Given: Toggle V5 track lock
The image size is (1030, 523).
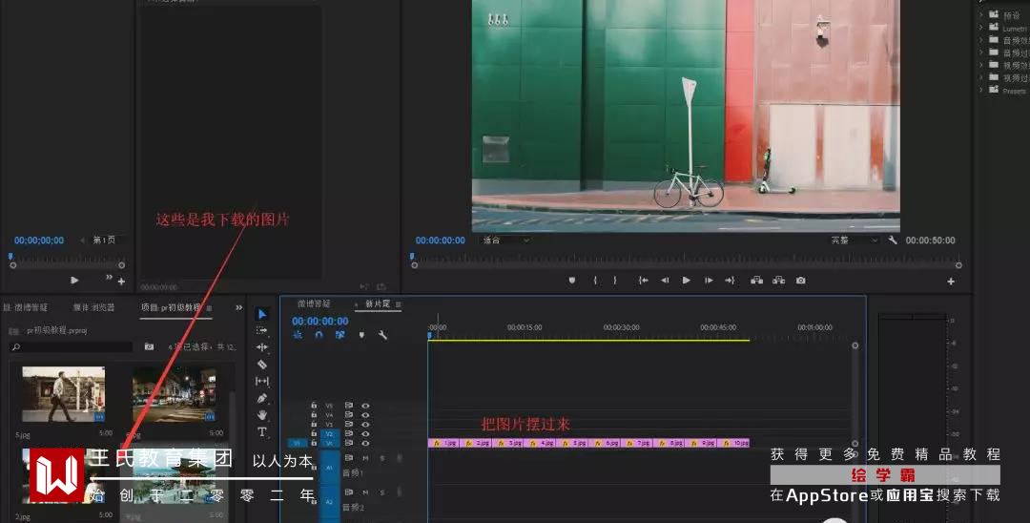Looking at the screenshot, I should 314,406.
